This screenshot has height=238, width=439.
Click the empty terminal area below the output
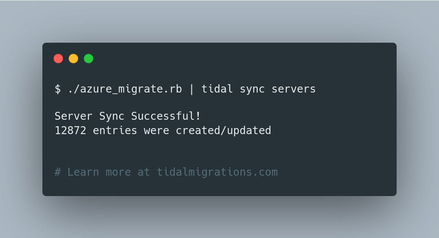[219, 151]
